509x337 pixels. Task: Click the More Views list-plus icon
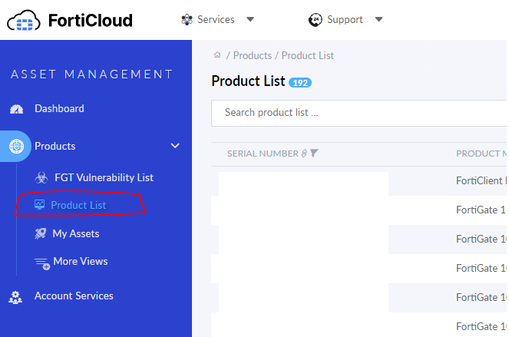click(x=42, y=263)
